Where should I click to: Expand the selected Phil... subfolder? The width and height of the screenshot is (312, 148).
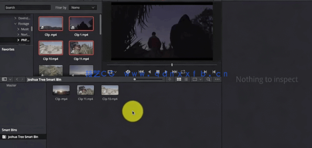pos(18,40)
